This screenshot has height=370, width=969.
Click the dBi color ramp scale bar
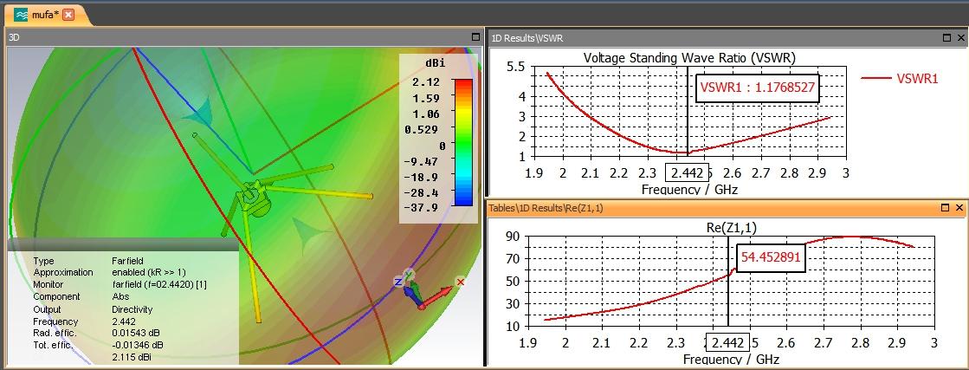point(463,142)
